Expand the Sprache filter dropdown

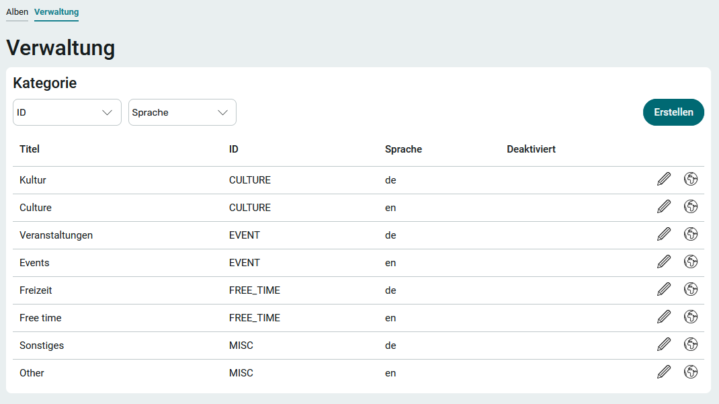182,112
